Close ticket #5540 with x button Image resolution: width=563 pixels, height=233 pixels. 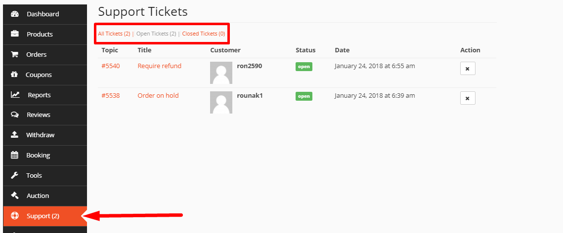pos(468,69)
